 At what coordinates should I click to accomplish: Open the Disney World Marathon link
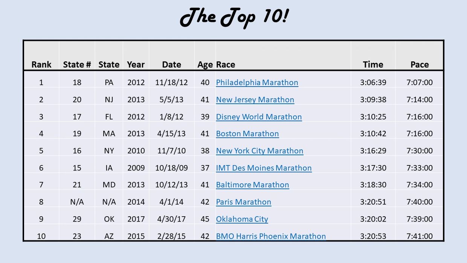259,117
